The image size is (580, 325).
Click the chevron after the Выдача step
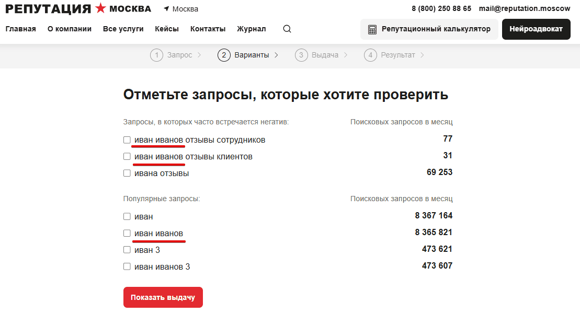pos(346,55)
